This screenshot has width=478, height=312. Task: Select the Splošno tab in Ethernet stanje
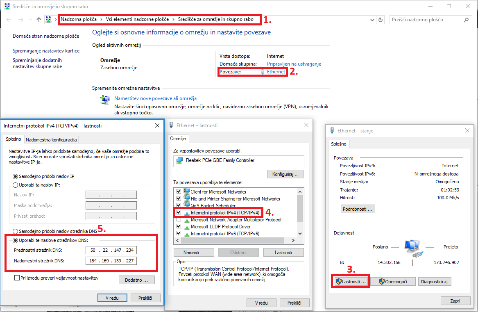[339, 144]
